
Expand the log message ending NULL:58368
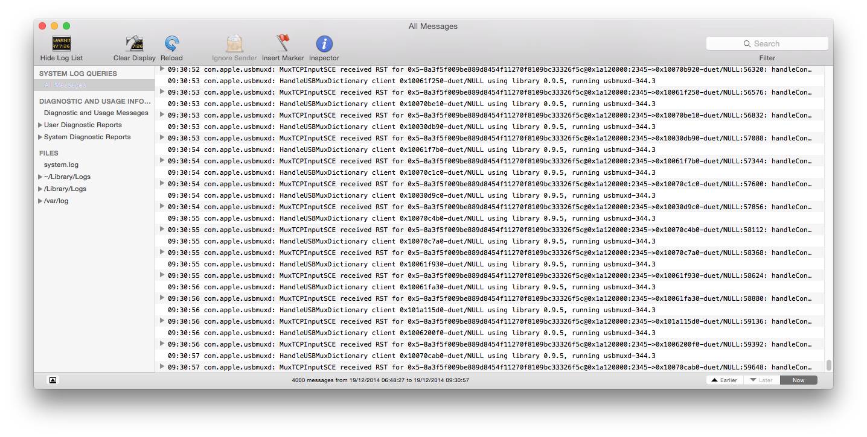[x=162, y=252]
